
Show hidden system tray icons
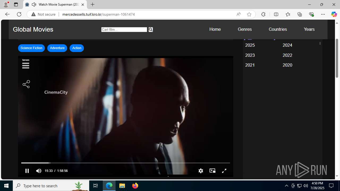pyautogui.click(x=286, y=186)
